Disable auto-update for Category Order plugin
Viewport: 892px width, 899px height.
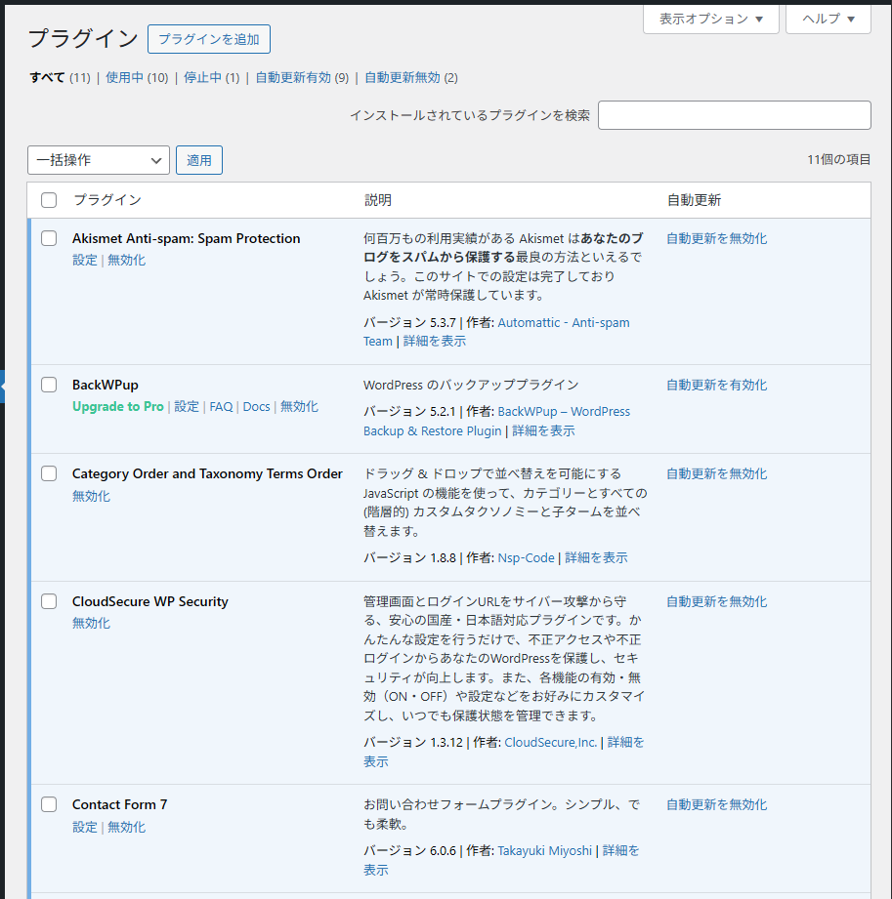tap(716, 473)
